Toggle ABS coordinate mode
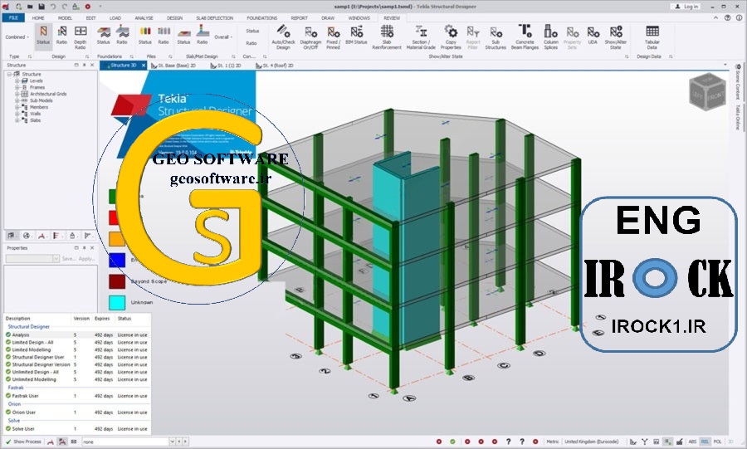The image size is (747, 449). click(693, 442)
